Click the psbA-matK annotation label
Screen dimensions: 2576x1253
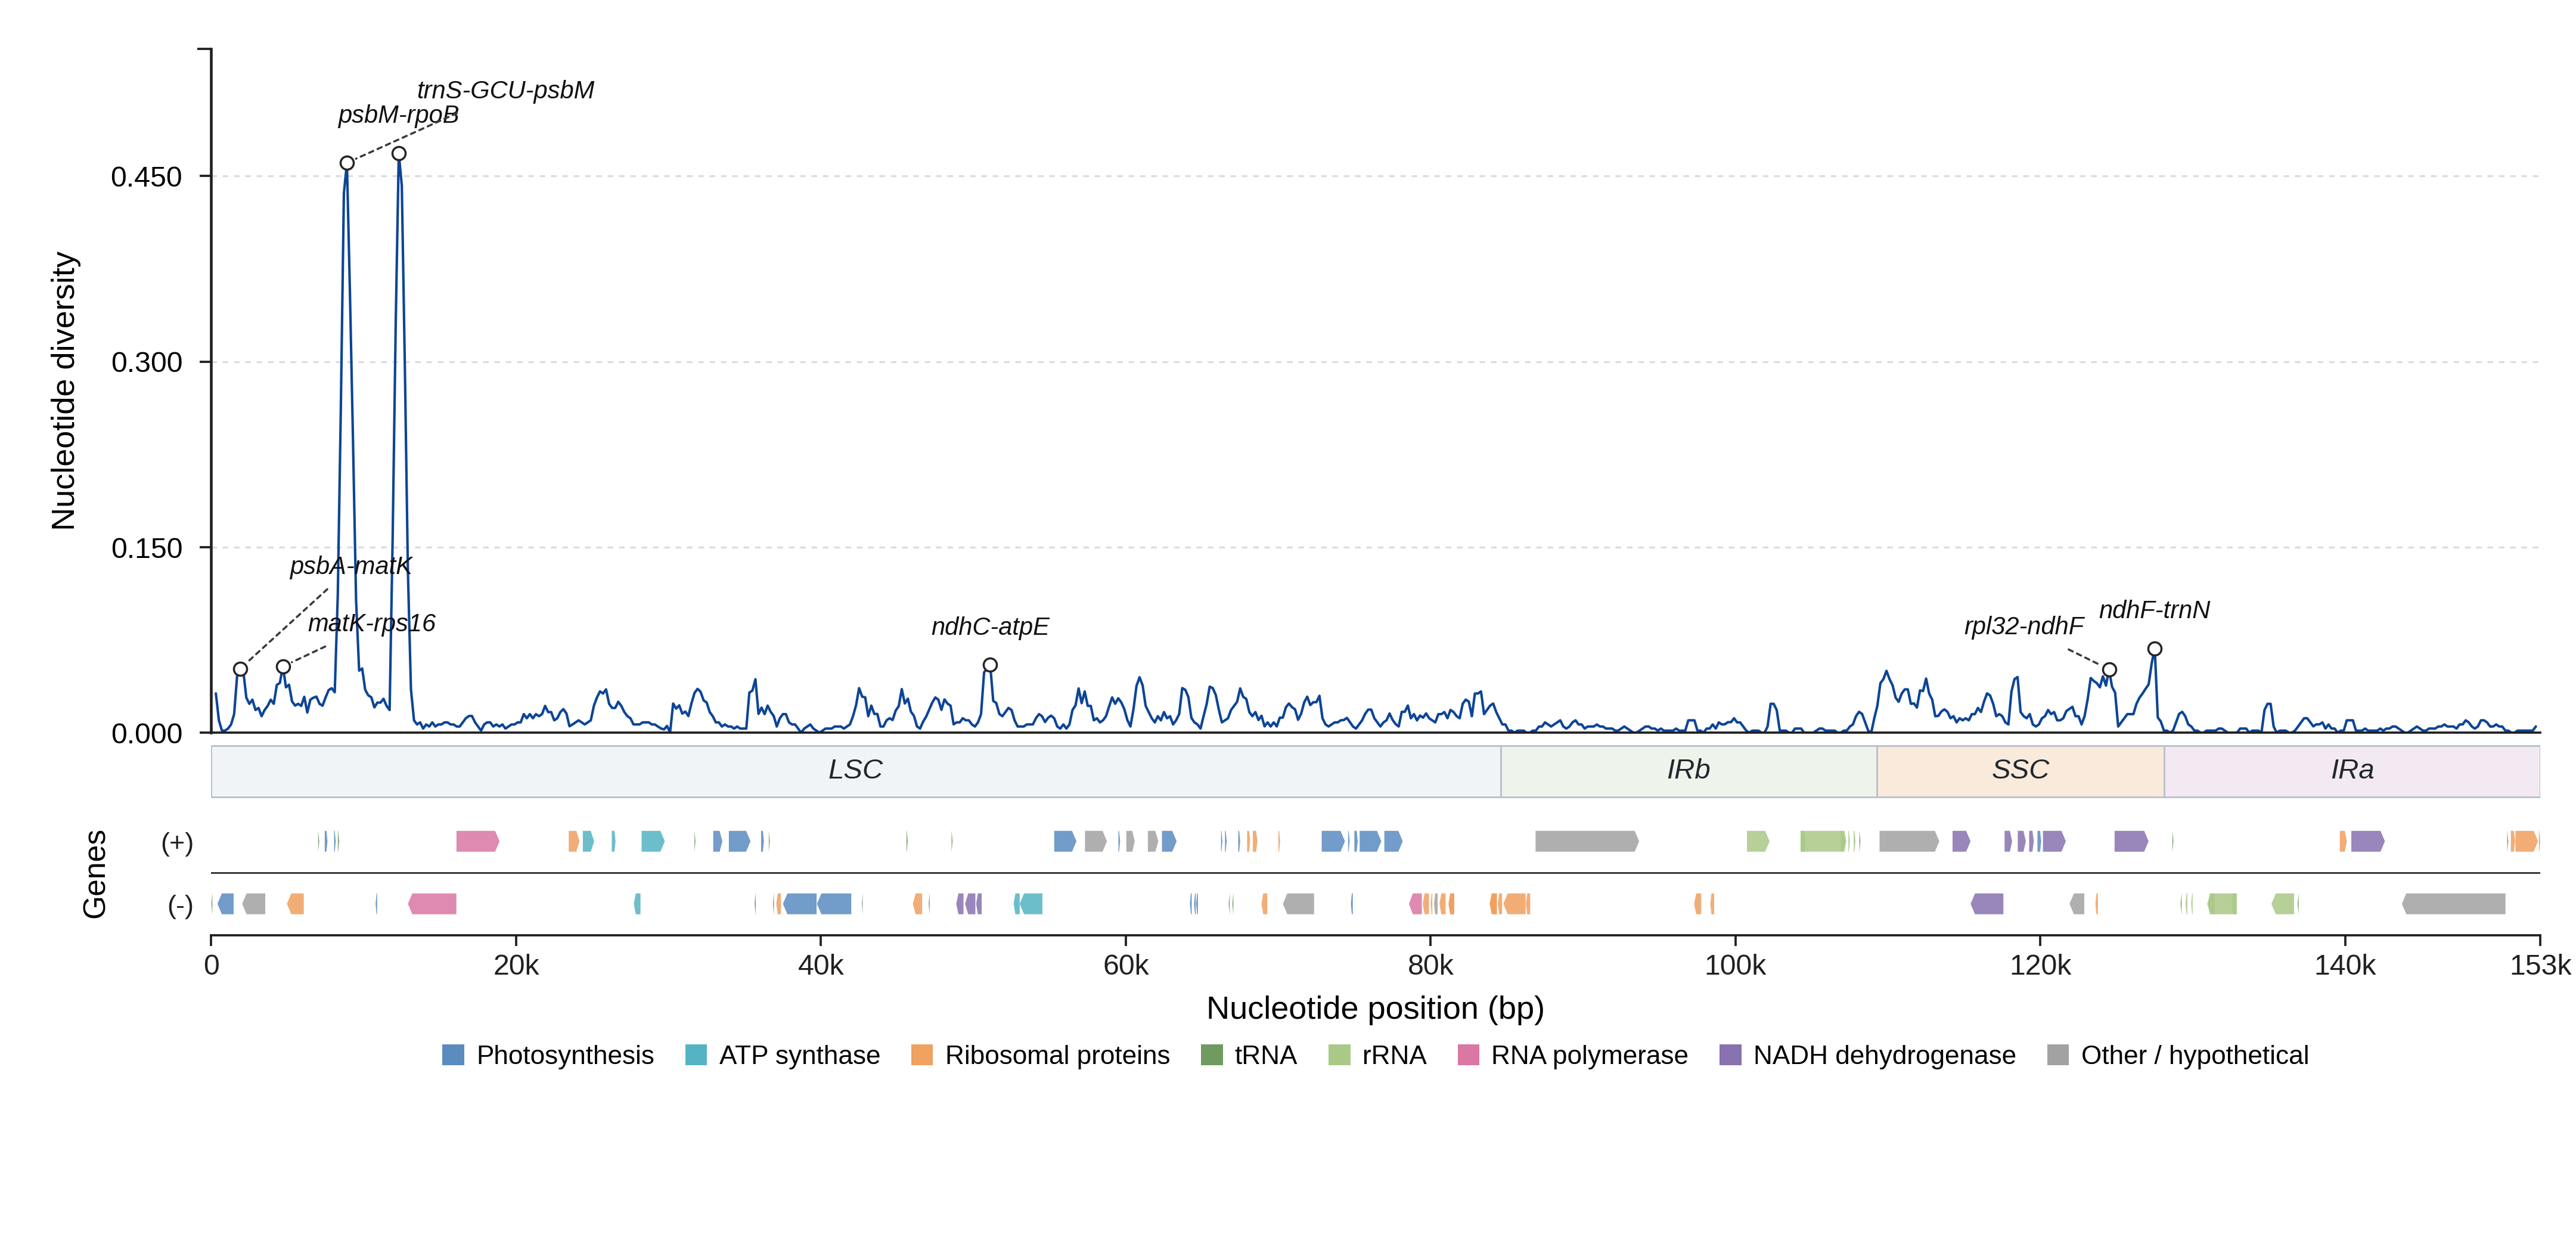[350, 566]
